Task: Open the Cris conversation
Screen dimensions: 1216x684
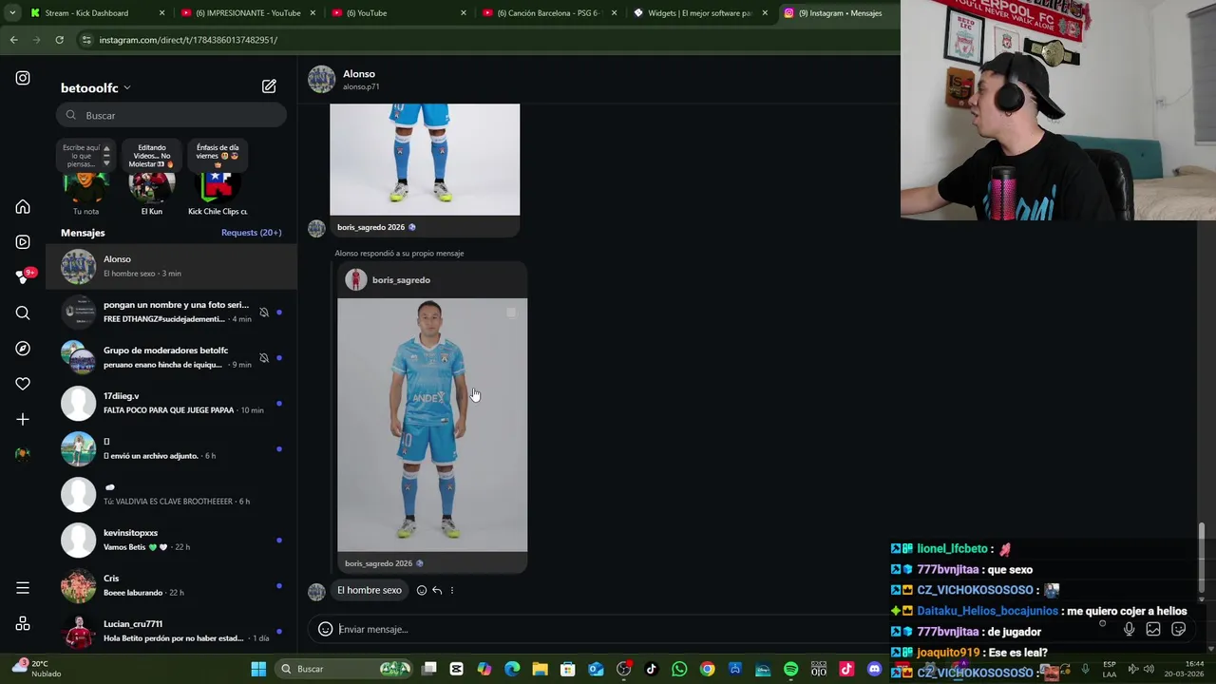Action: (171, 585)
